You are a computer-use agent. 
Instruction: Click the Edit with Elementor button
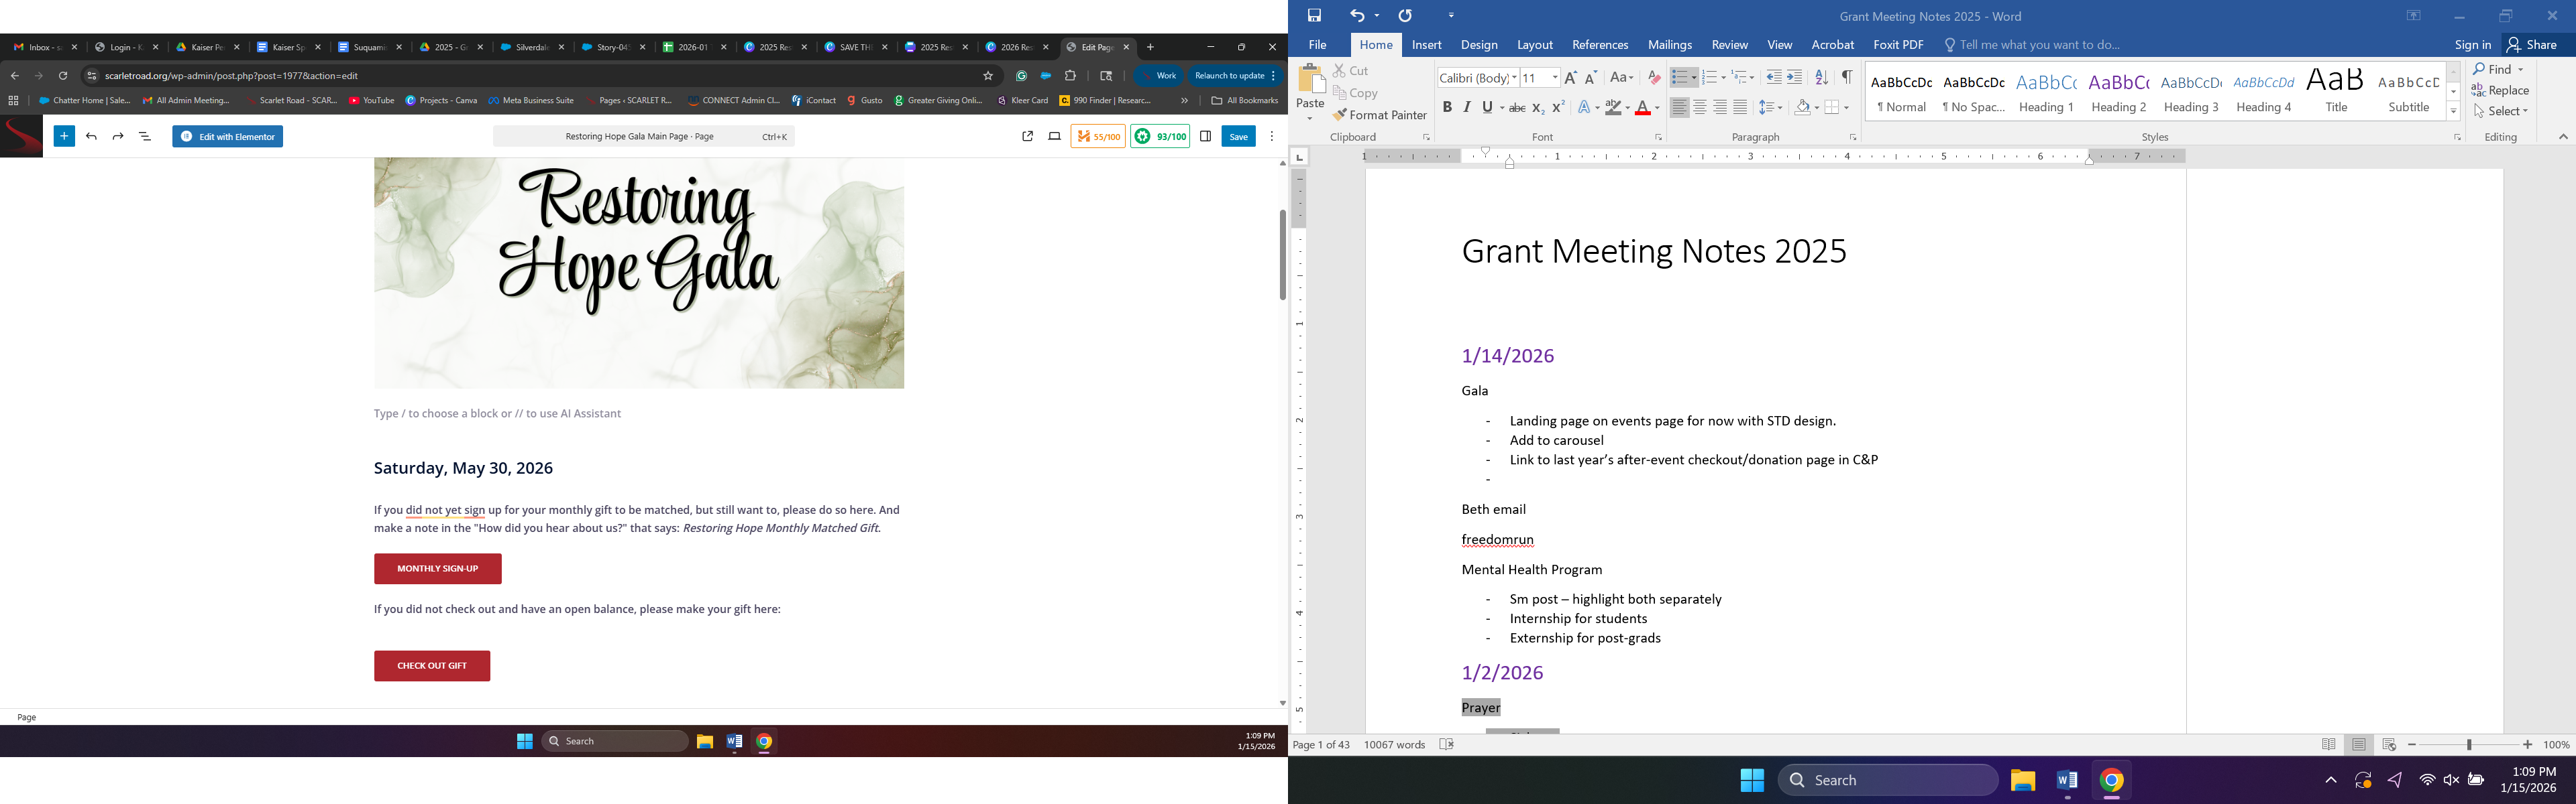(x=228, y=137)
